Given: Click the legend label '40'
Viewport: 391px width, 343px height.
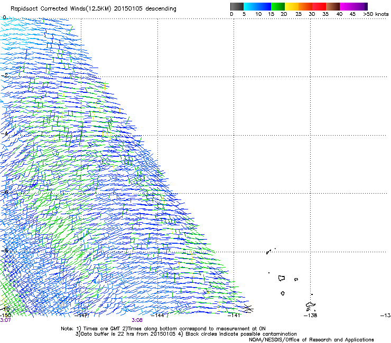Looking at the screenshot, I should tap(339, 14).
